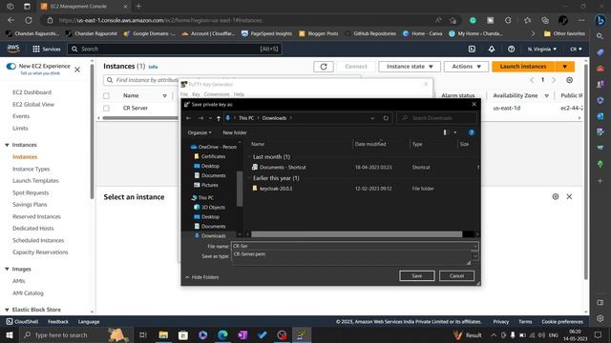Go back in the browser
Image resolution: width=611 pixels, height=343 pixels.
11,20
